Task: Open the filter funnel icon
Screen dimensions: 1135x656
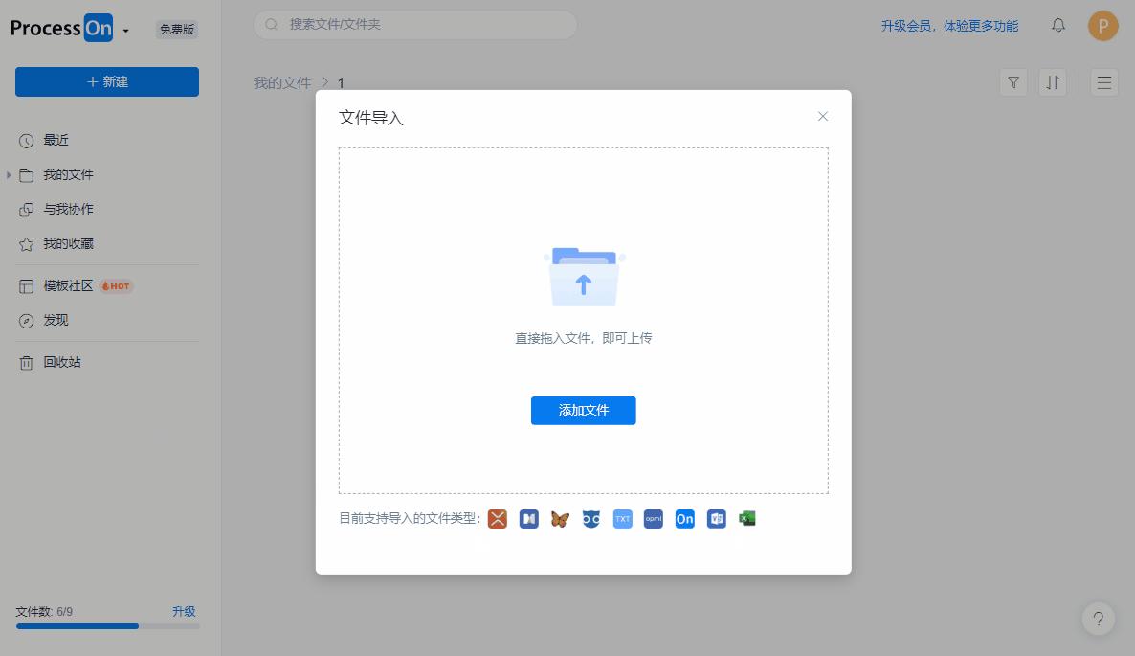Action: pos(1013,82)
